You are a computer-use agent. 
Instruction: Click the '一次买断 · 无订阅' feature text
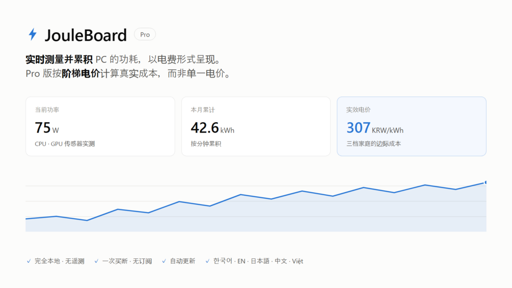[x=127, y=261]
